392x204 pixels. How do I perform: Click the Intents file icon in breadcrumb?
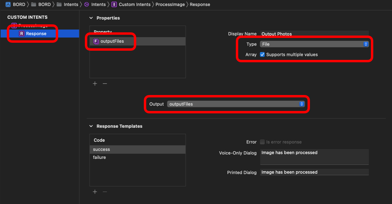(x=86, y=4)
